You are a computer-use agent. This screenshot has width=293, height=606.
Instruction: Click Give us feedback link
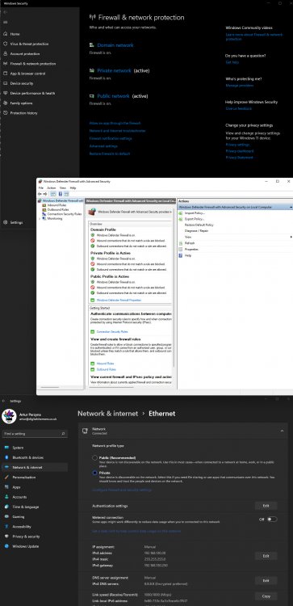point(239,108)
